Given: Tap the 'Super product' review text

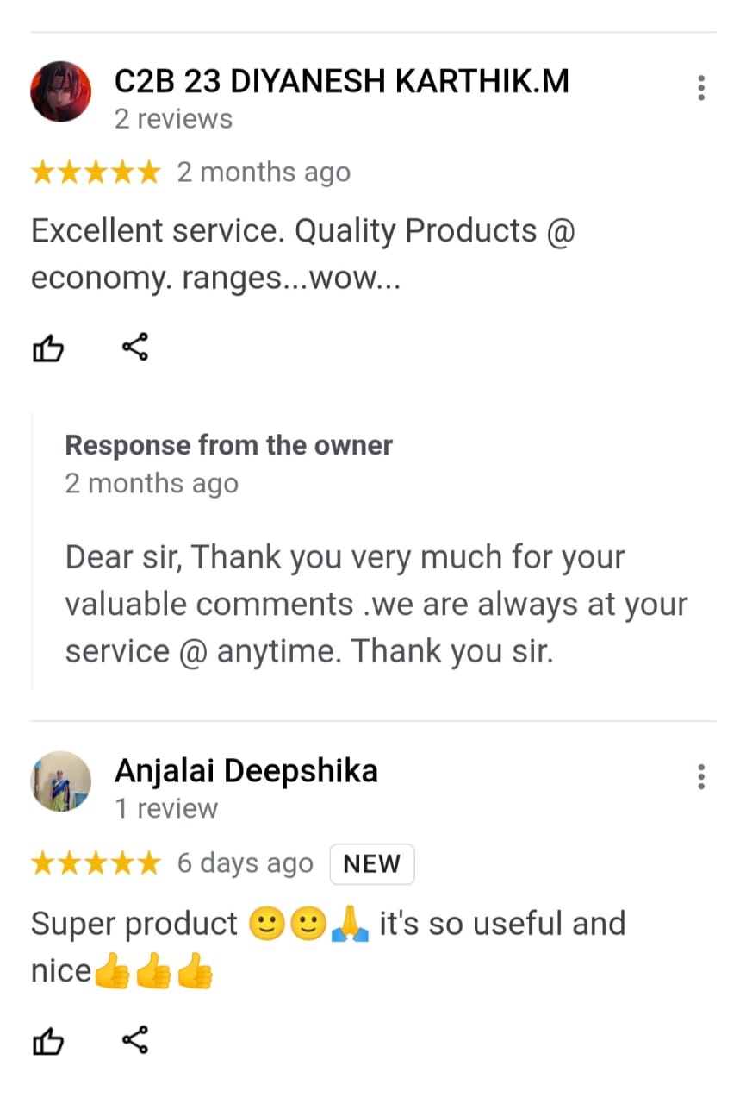Looking at the screenshot, I should tap(328, 947).
